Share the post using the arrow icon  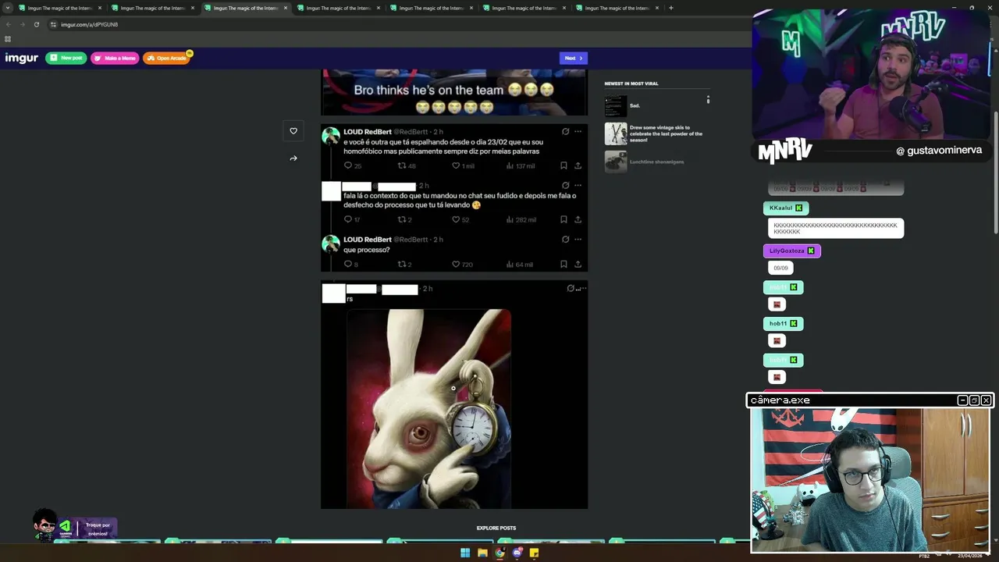point(293,158)
